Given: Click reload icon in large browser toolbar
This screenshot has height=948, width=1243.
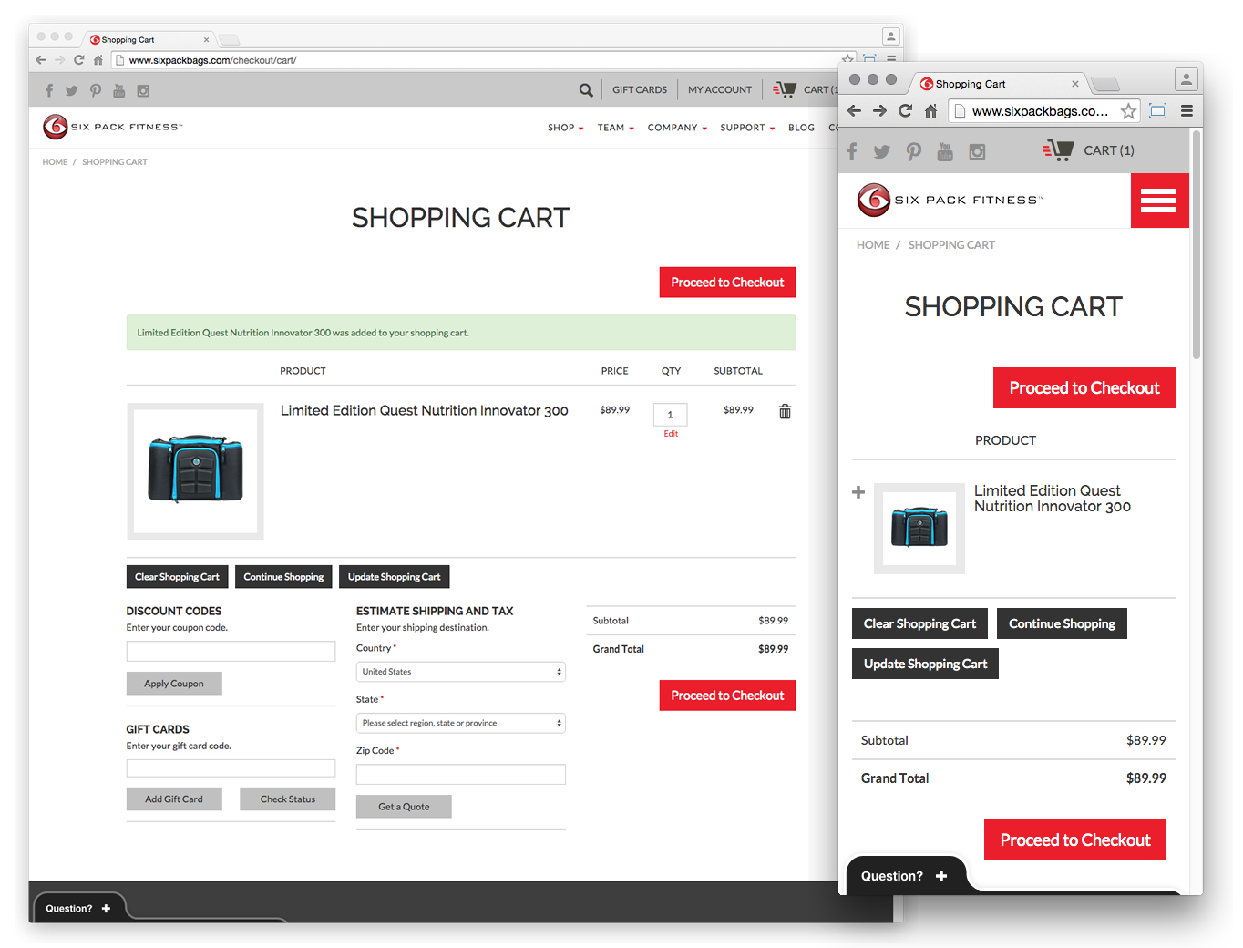Looking at the screenshot, I should 78,60.
